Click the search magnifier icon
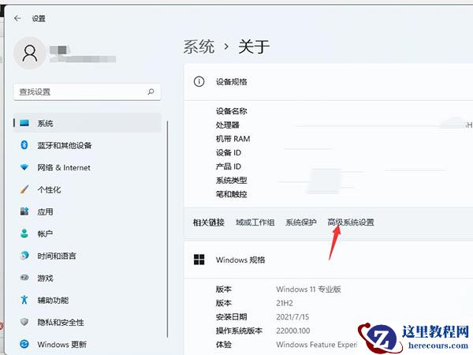 pos(151,92)
